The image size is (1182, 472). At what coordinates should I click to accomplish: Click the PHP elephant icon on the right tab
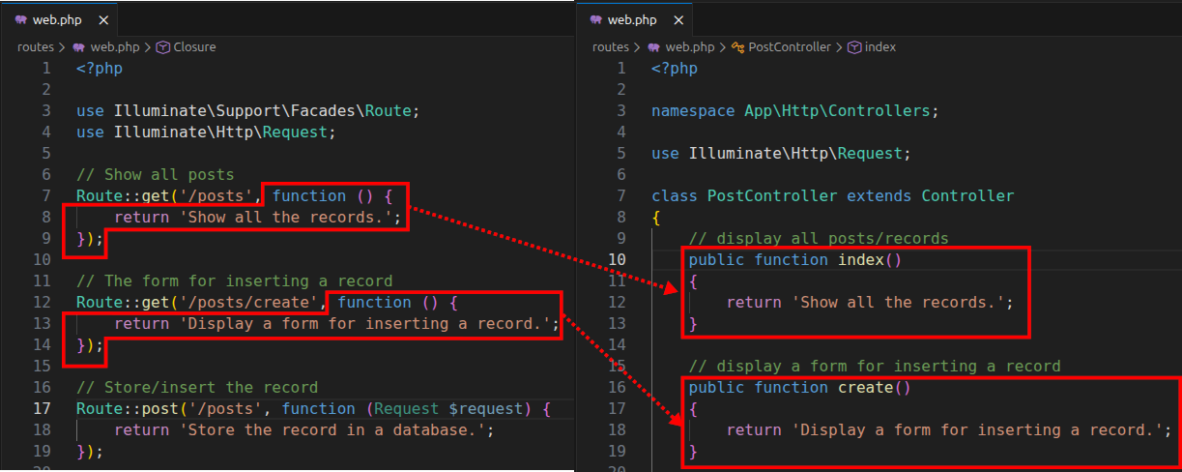(596, 20)
